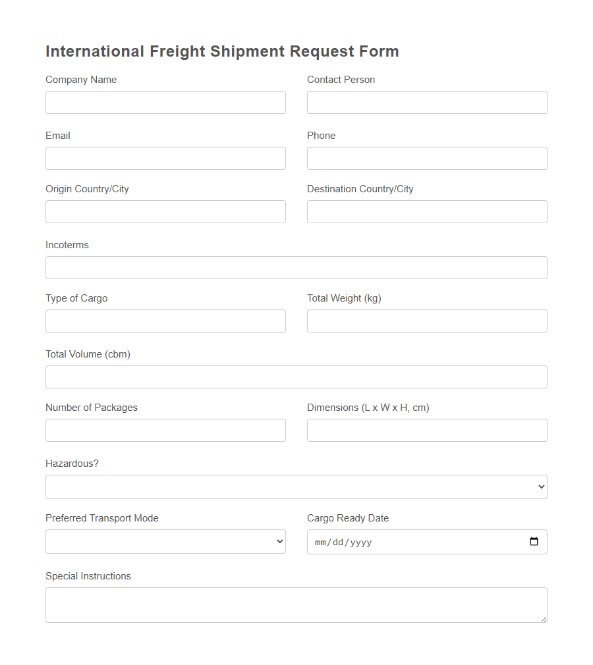
Task: Click the Phone number field
Action: pyautogui.click(x=426, y=158)
